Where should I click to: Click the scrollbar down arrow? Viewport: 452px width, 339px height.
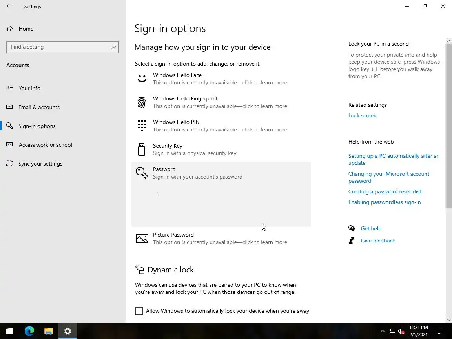point(449,320)
